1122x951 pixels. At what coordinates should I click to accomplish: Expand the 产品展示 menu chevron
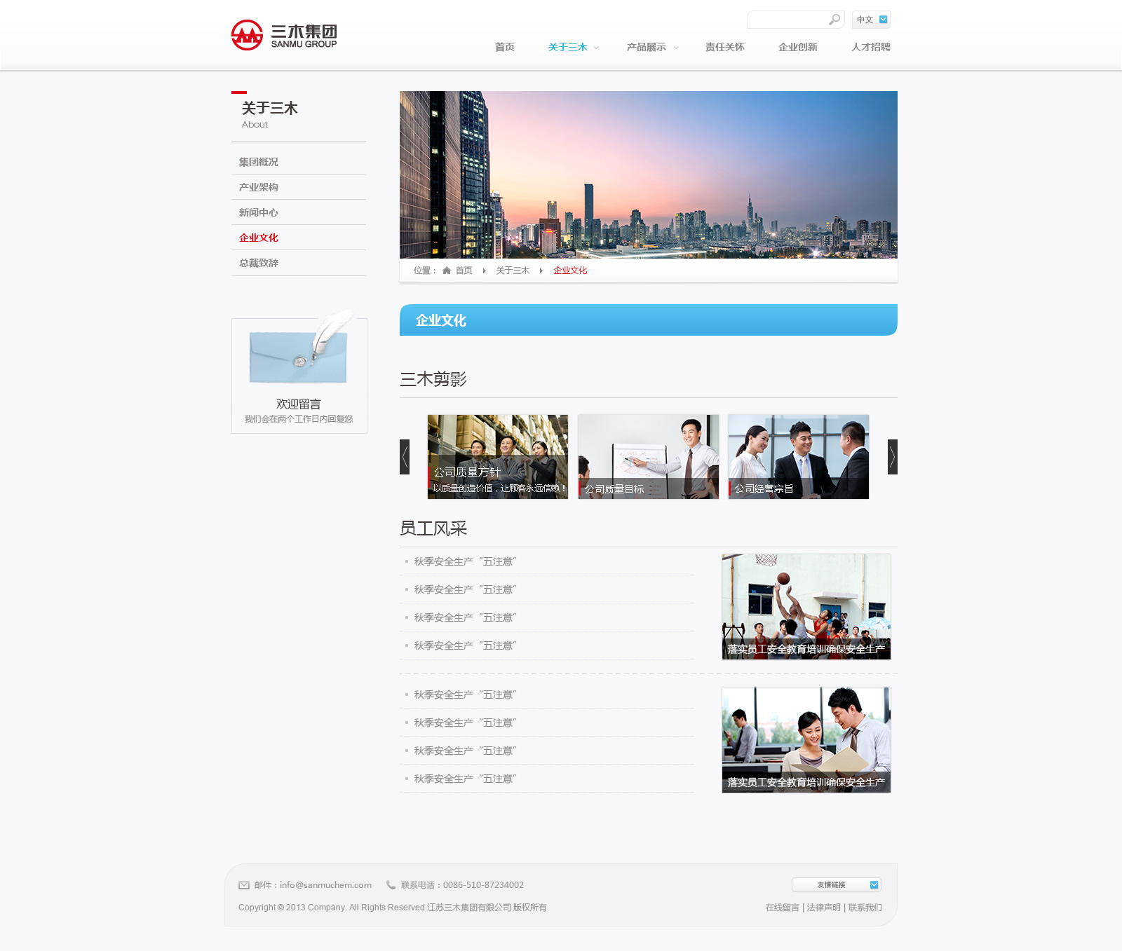(x=676, y=48)
